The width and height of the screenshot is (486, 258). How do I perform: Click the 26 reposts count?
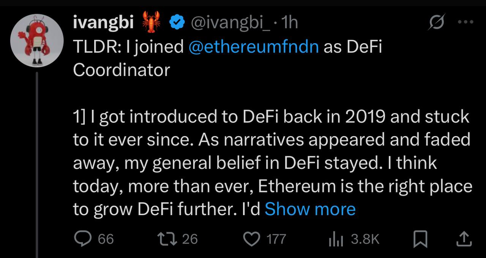click(x=190, y=239)
